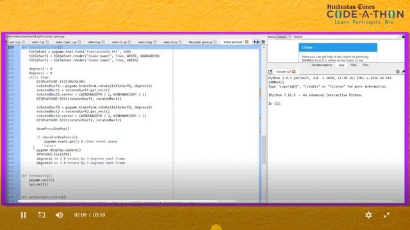Click the 'while True:' line

pos(39,77)
